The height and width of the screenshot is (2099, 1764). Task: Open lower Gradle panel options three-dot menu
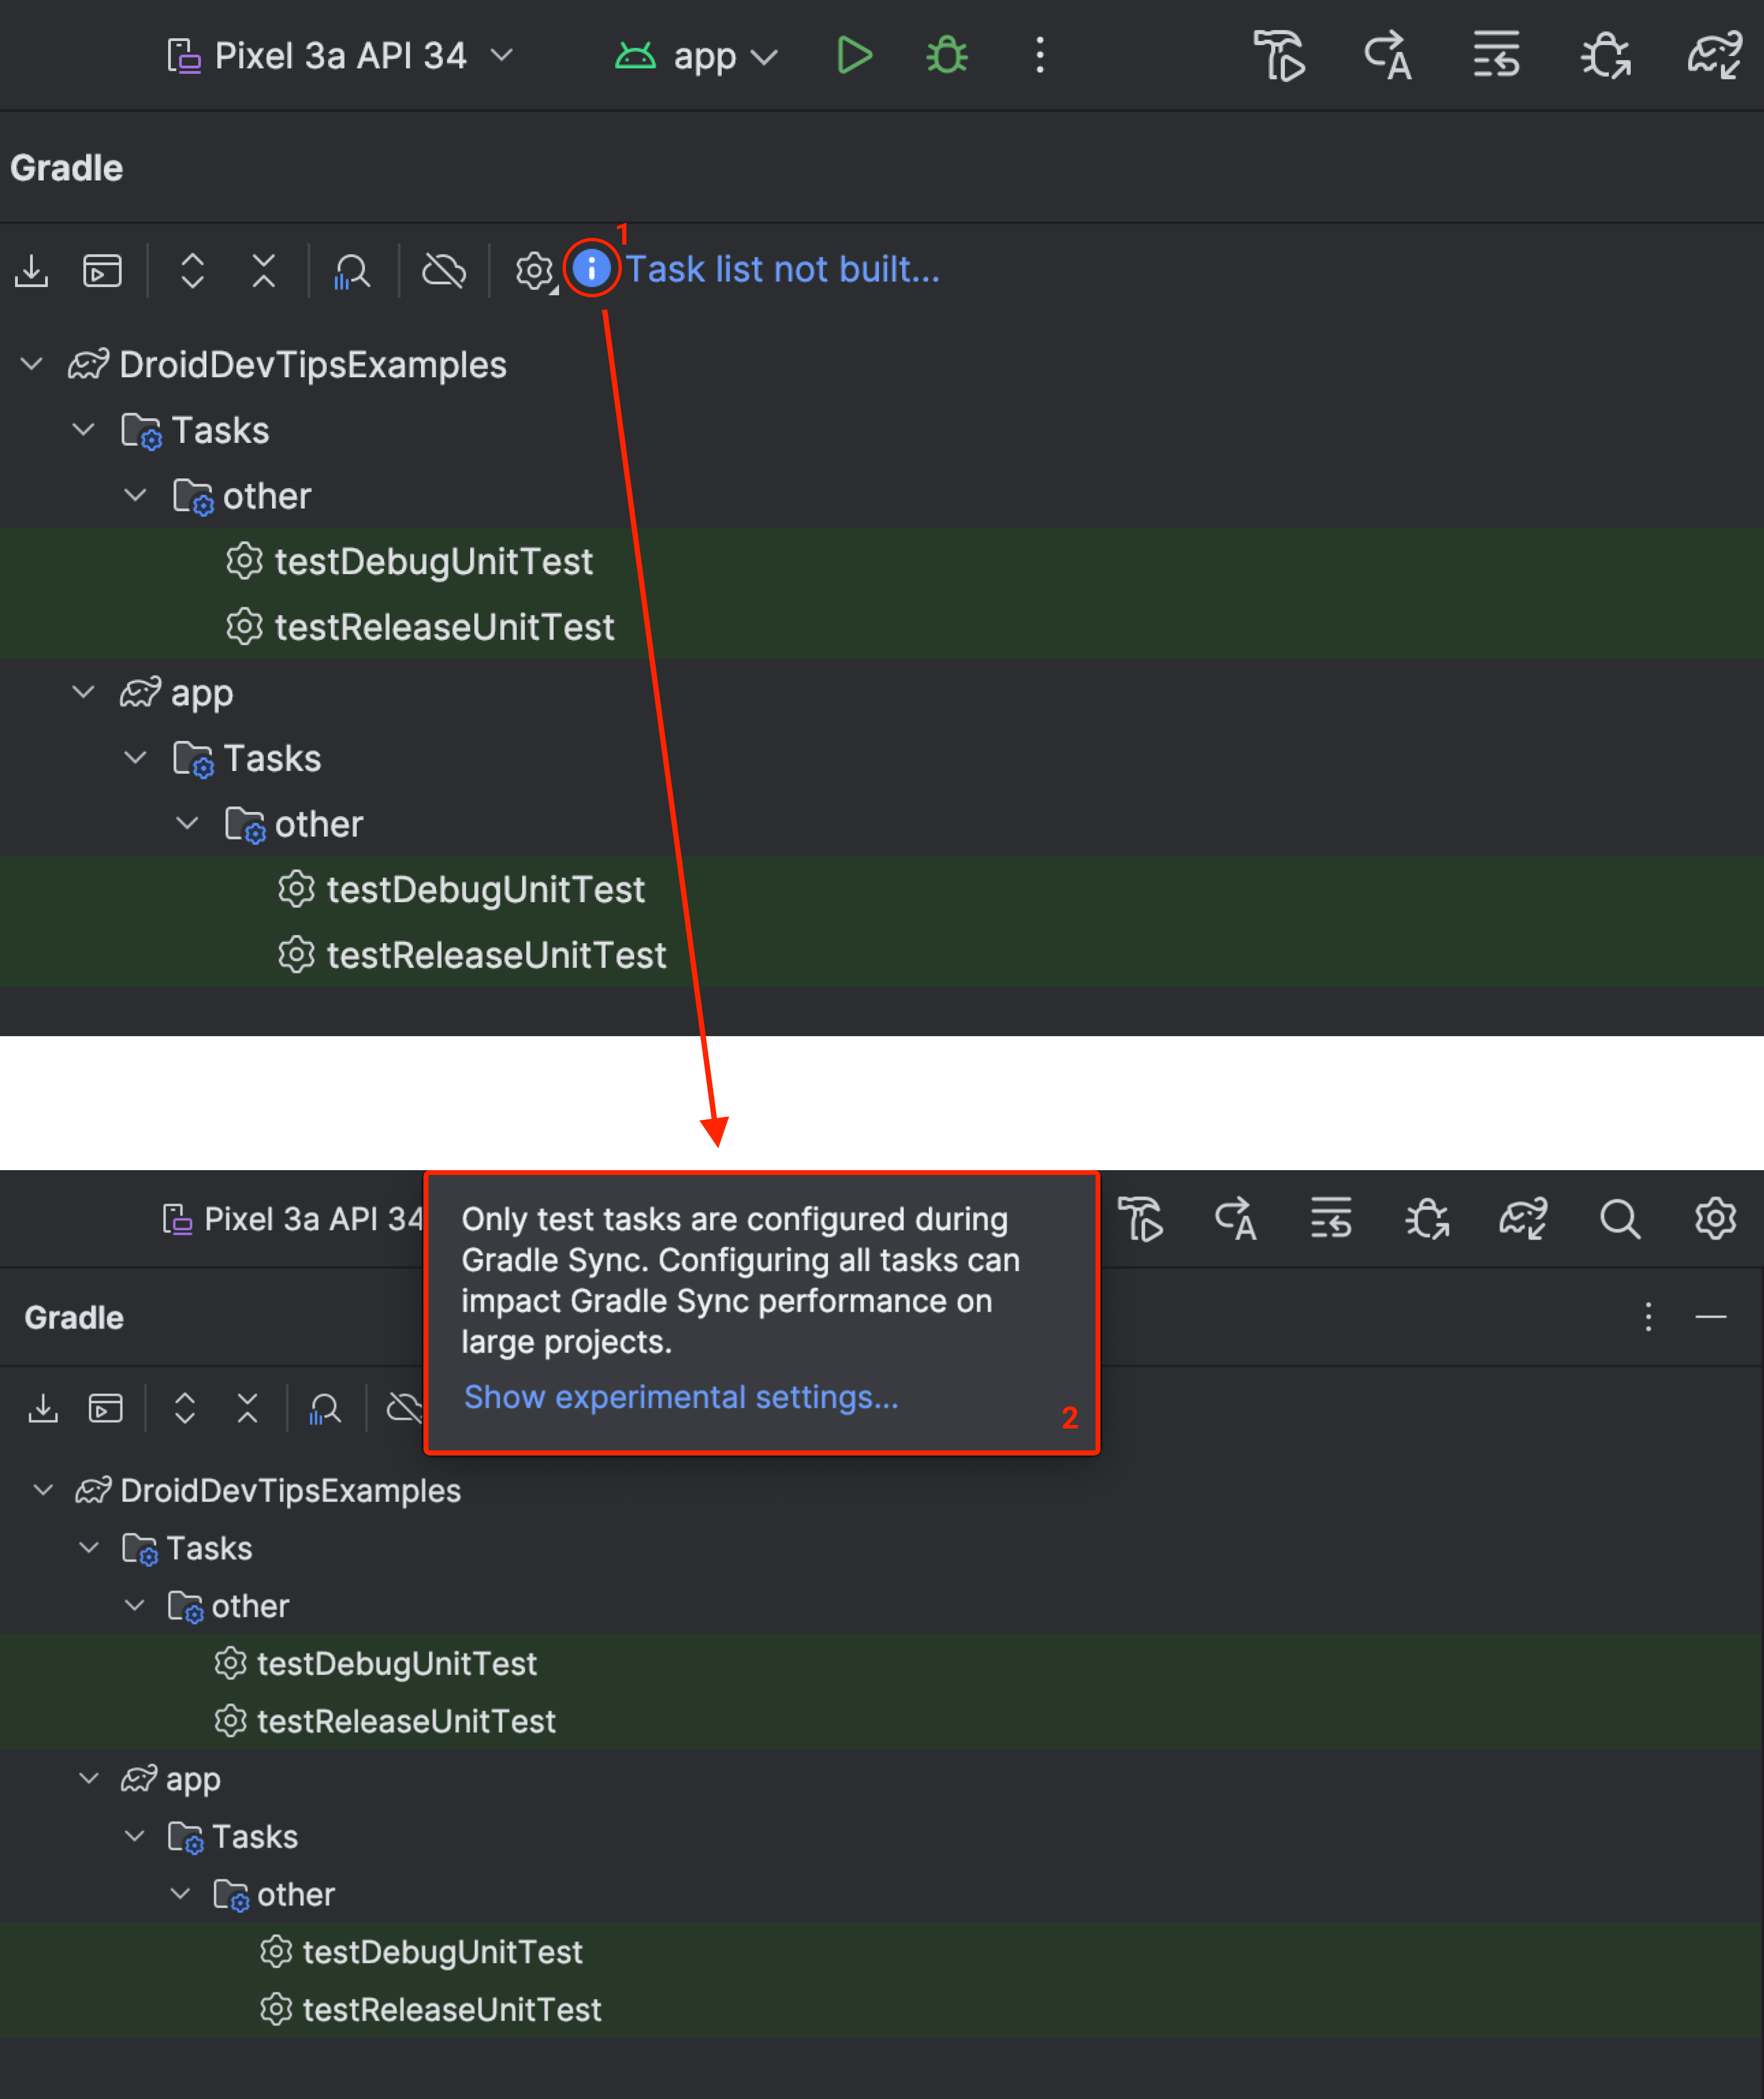pos(1648,1317)
